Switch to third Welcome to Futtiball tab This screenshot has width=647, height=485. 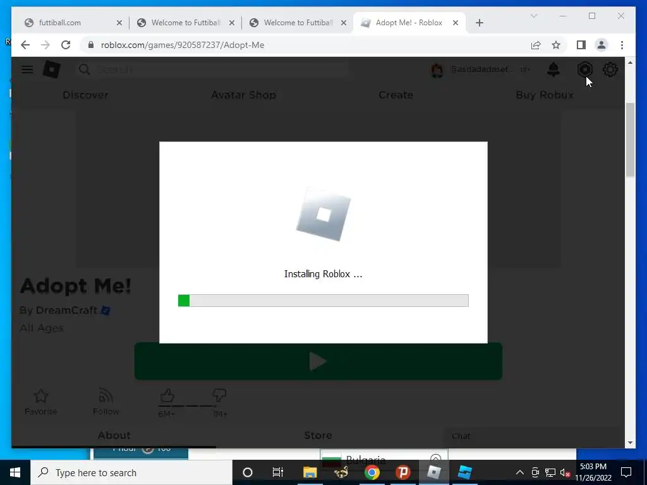pos(297,23)
